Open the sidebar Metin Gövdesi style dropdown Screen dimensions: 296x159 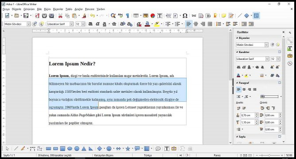point(266,45)
